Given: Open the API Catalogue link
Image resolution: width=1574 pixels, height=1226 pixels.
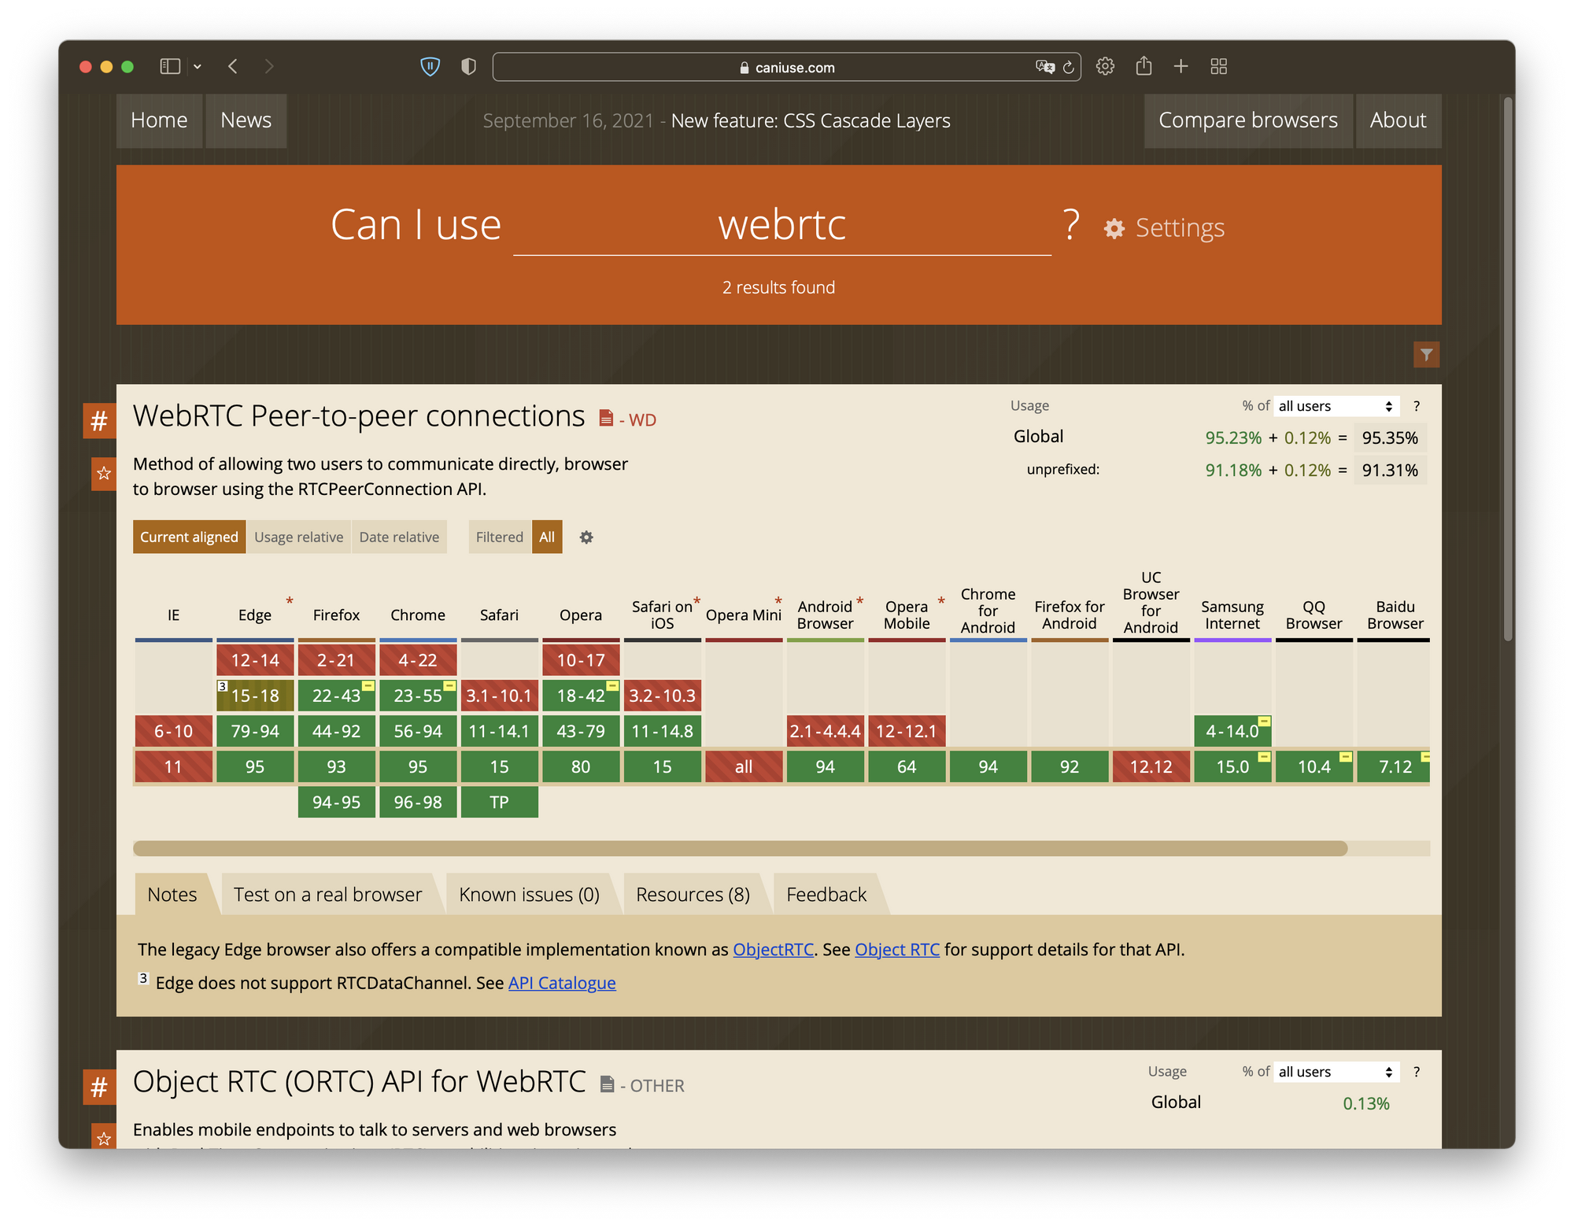Looking at the screenshot, I should 562,983.
